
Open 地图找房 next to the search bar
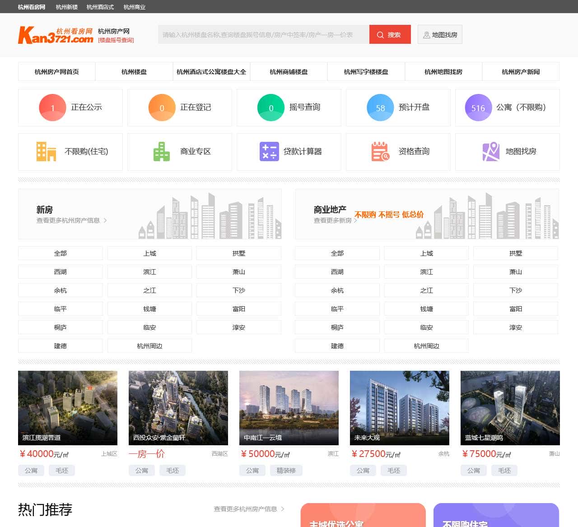click(x=440, y=34)
